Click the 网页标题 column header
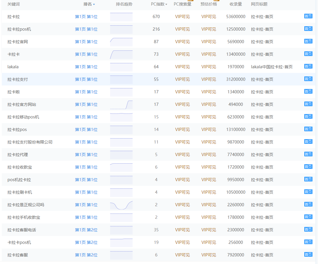 pos(259,4)
